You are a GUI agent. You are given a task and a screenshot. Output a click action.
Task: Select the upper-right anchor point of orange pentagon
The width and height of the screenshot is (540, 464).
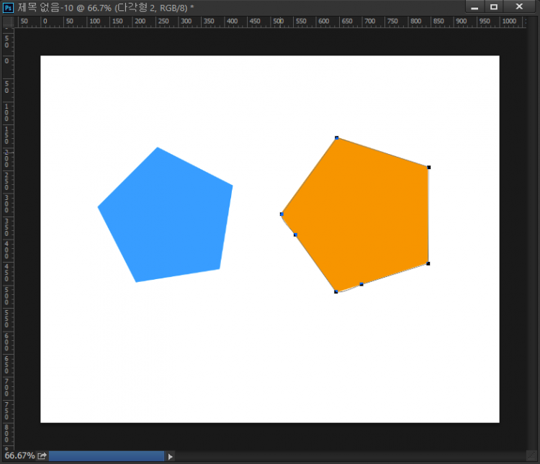point(429,168)
